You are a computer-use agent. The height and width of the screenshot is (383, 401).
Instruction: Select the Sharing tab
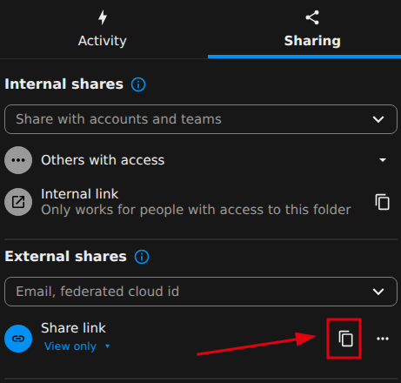pyautogui.click(x=312, y=29)
